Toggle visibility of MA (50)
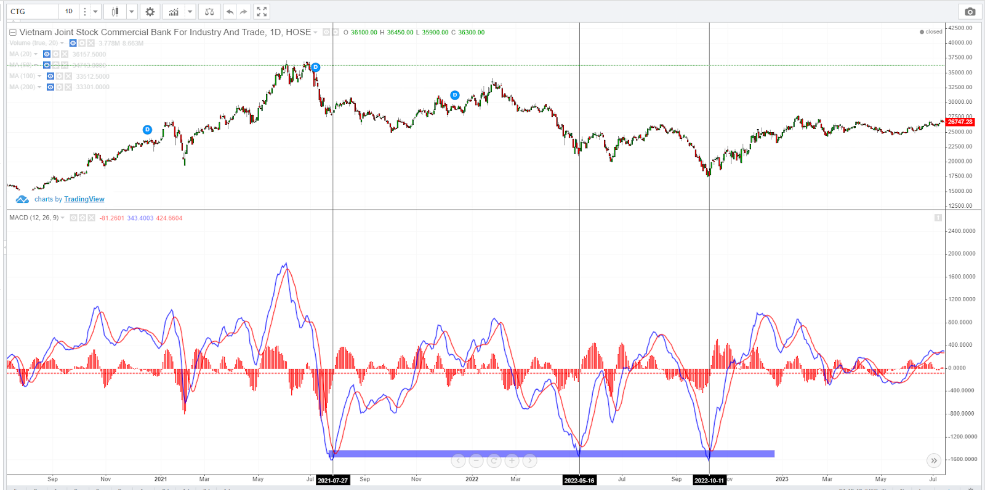 click(46, 65)
